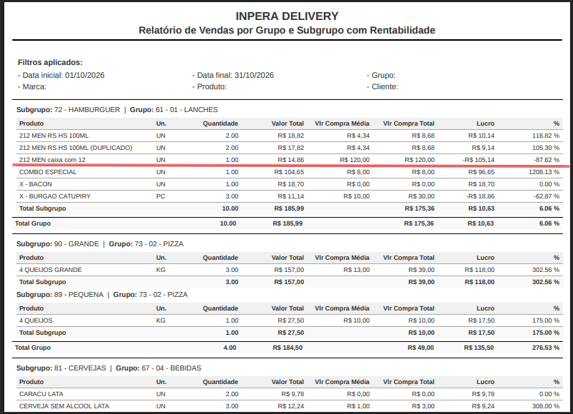The image size is (573, 414).
Task: Select the "116.82 %" percentage
Action: coord(546,136)
